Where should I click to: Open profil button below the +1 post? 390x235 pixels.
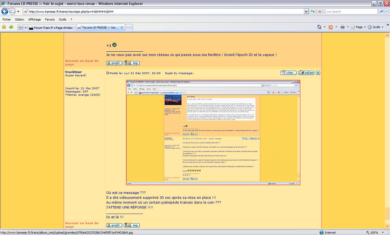(114, 63)
